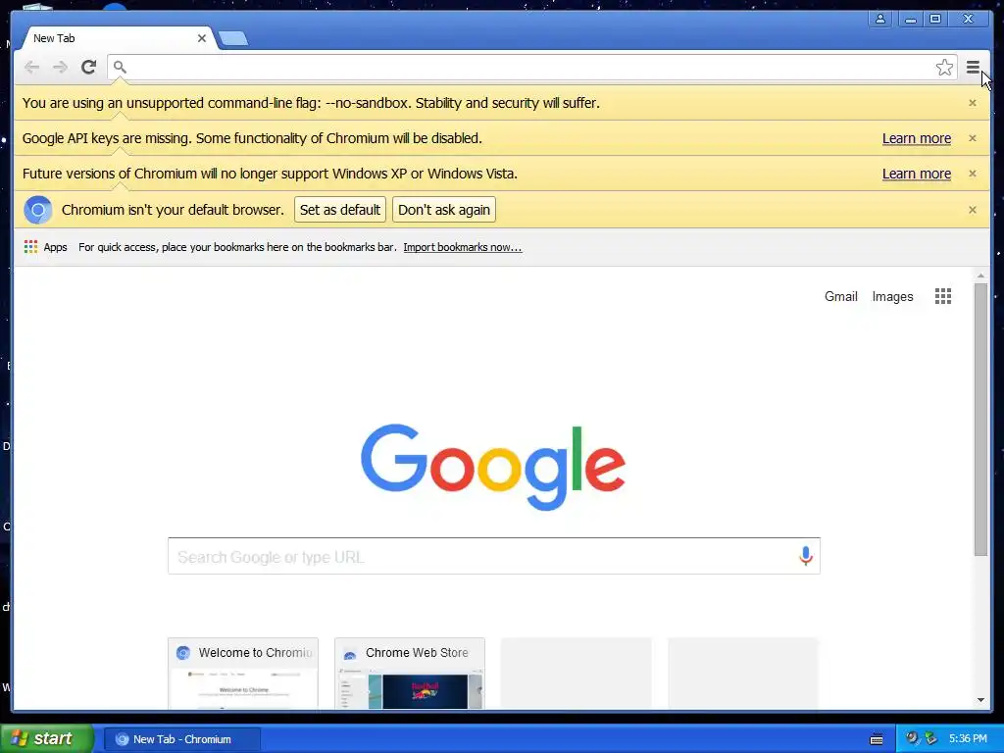
Task: Open the Chrome Web Store thumbnail
Action: (x=410, y=674)
